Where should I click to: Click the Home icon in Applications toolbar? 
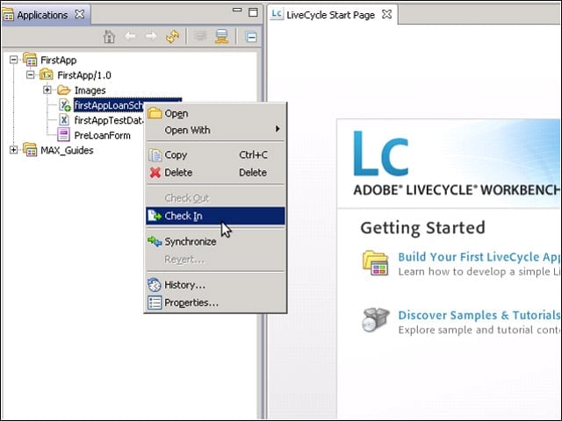[109, 37]
